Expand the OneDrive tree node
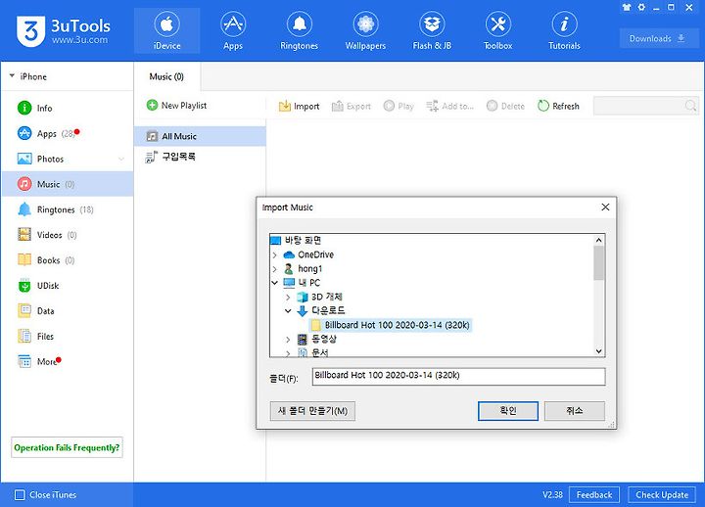This screenshot has width=705, height=507. coord(275,254)
